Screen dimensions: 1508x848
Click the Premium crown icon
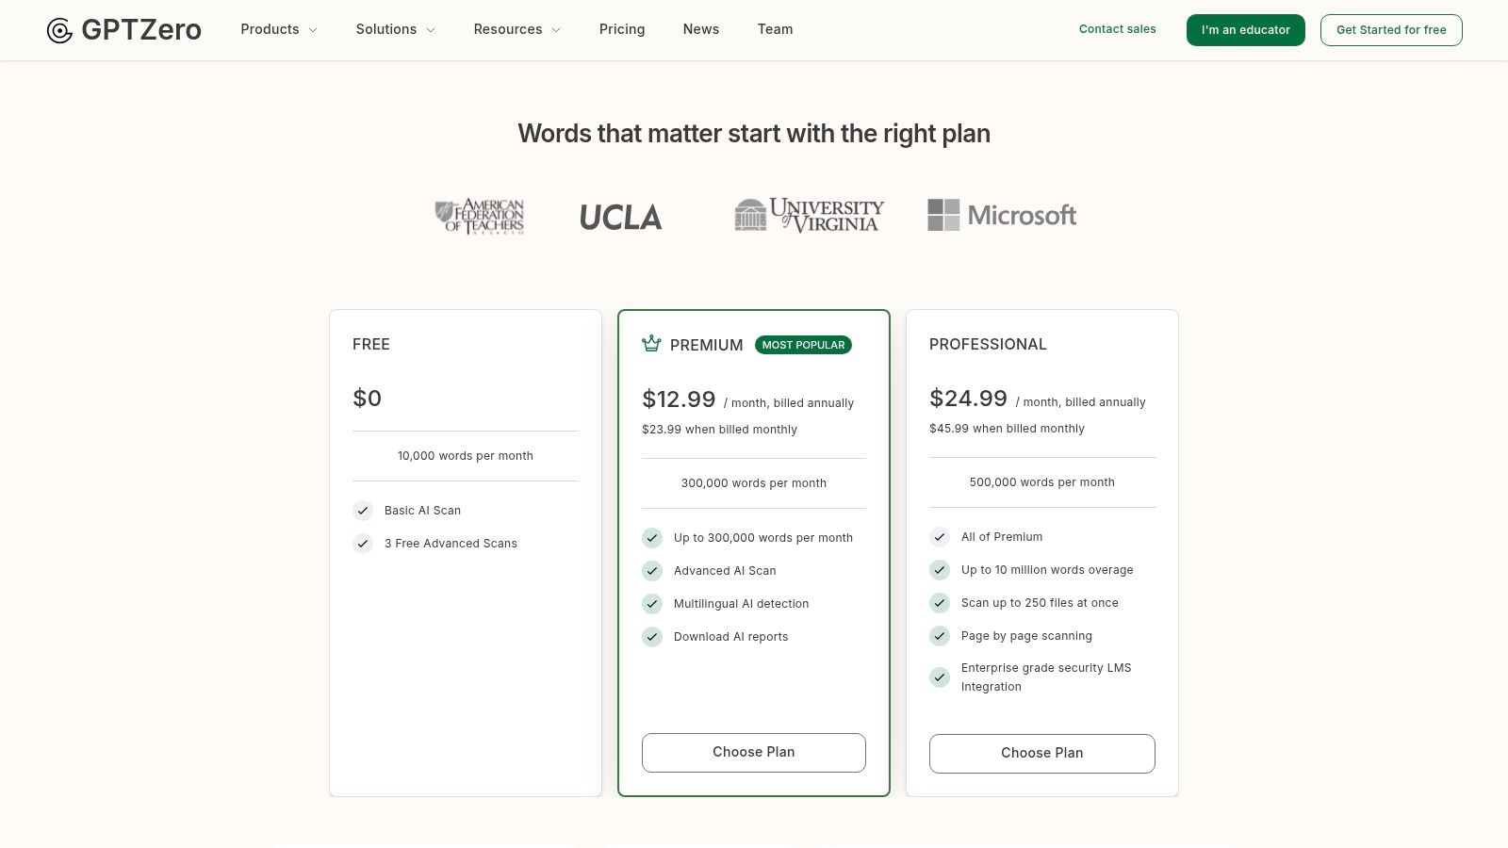click(x=651, y=344)
